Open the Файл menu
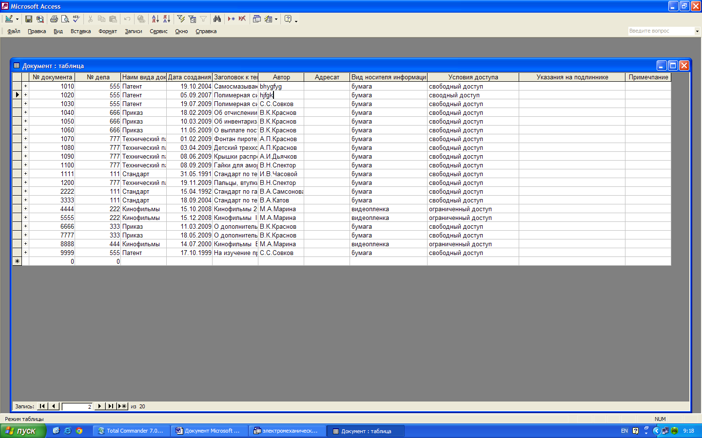Image resolution: width=702 pixels, height=438 pixels. 14,31
